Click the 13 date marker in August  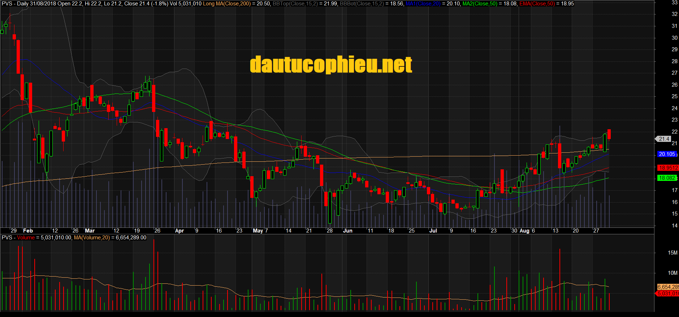(555, 231)
